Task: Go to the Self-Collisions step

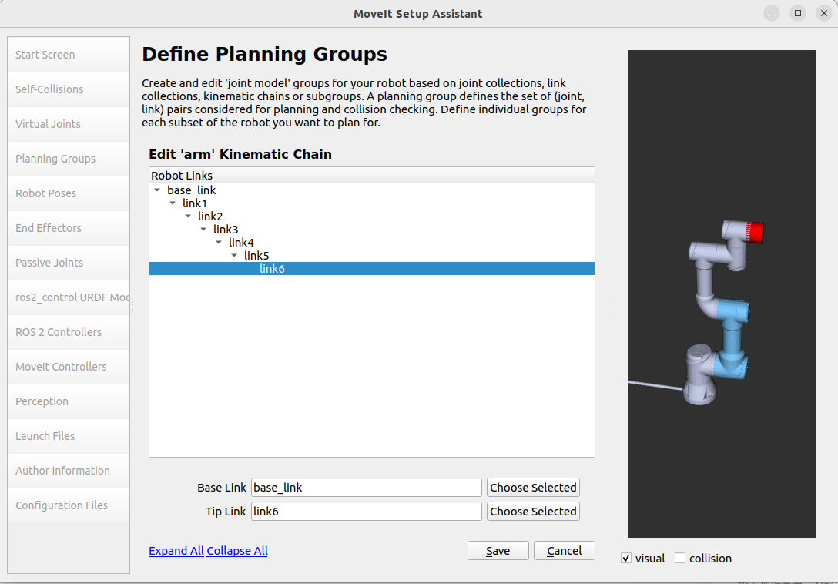Action: tap(69, 89)
